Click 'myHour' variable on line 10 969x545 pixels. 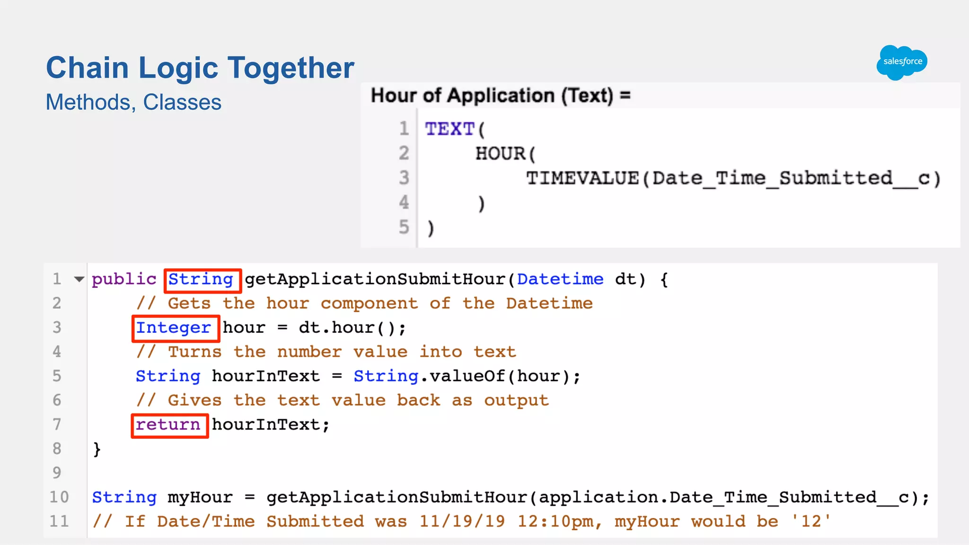pyautogui.click(x=200, y=498)
